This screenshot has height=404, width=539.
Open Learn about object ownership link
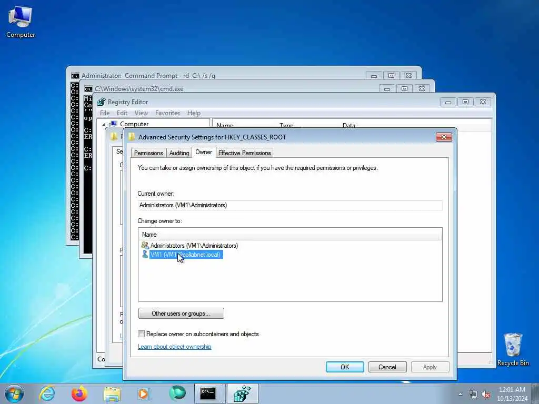pyautogui.click(x=175, y=347)
